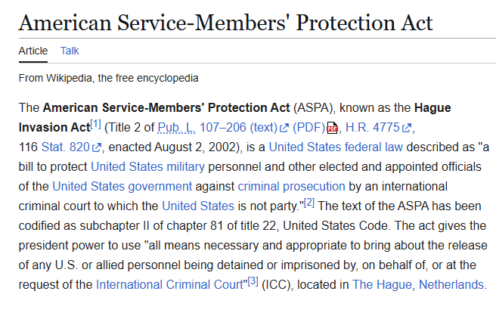This screenshot has width=496, height=313.
Task: Jump to footnote reference [1]
Action: (x=95, y=124)
